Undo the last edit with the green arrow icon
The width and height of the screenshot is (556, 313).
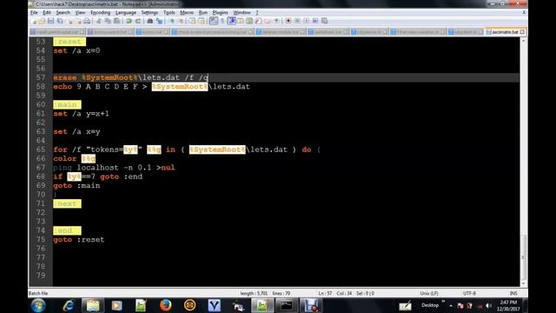129,21
